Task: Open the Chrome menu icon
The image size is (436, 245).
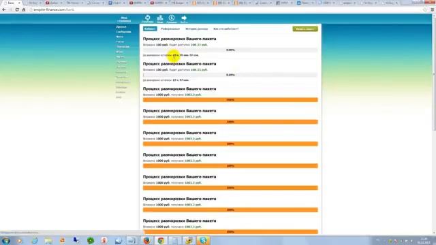Action: [x=433, y=10]
